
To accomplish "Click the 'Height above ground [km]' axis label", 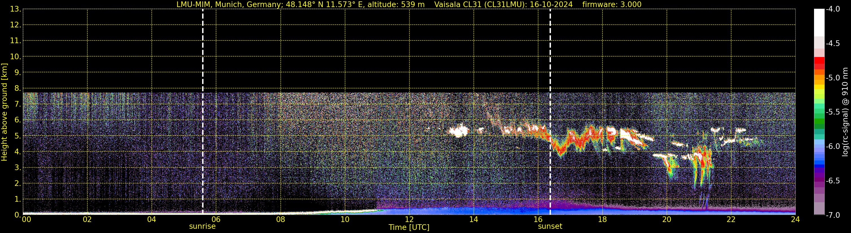I will click(4, 112).
